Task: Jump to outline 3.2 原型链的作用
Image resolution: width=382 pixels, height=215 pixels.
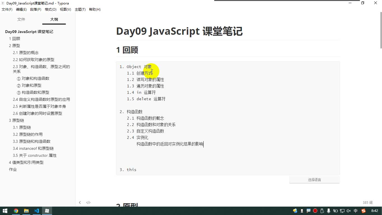Action: pos(28,134)
